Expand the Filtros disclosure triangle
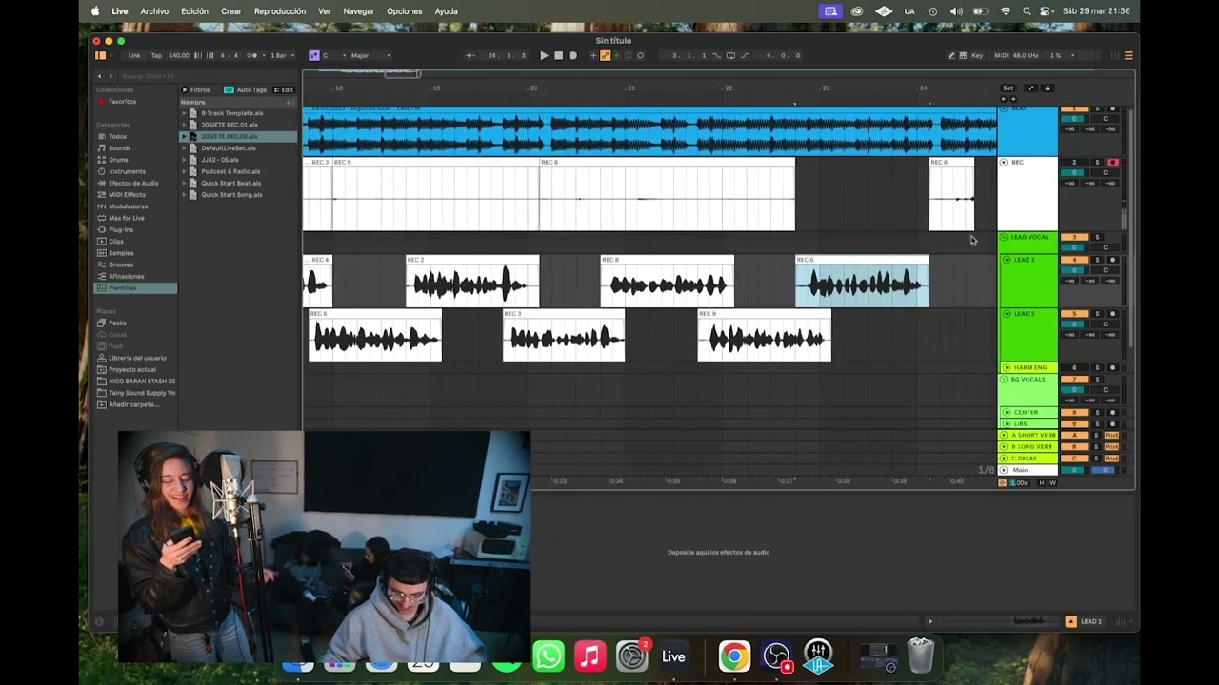The image size is (1219, 685). click(185, 89)
